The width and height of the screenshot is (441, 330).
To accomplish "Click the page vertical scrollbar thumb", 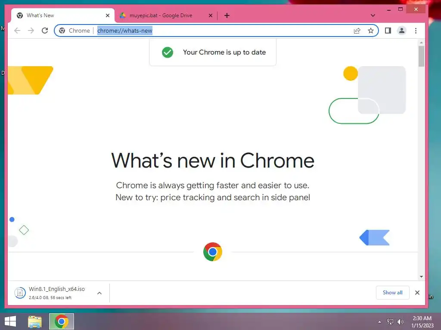I will (421, 56).
